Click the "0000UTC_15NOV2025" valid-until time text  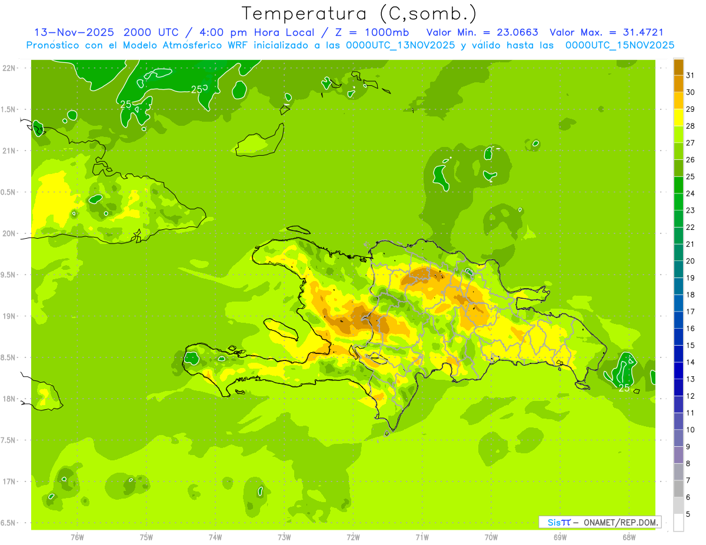pos(620,45)
